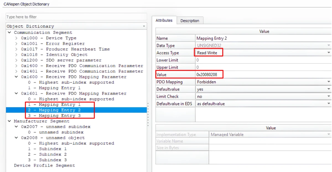332x172 pixels.
Task: Click the Upper Limit value field
Action: tap(263, 67)
